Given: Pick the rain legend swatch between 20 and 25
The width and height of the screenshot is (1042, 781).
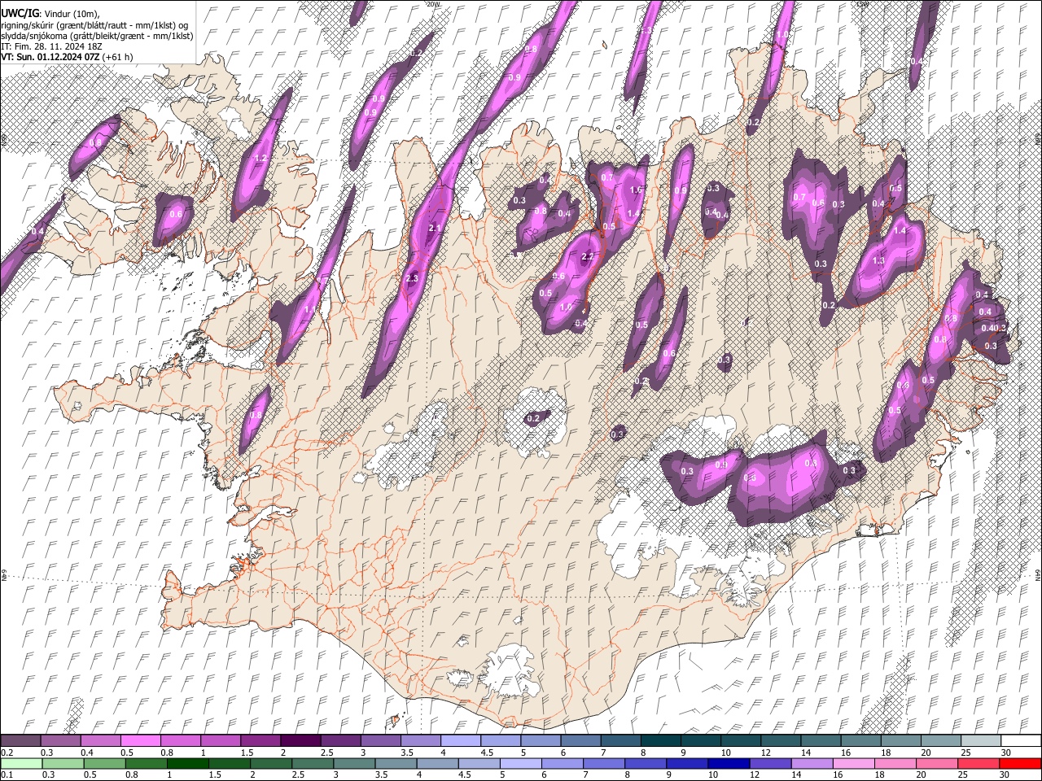Looking at the screenshot, I should click(x=936, y=763).
